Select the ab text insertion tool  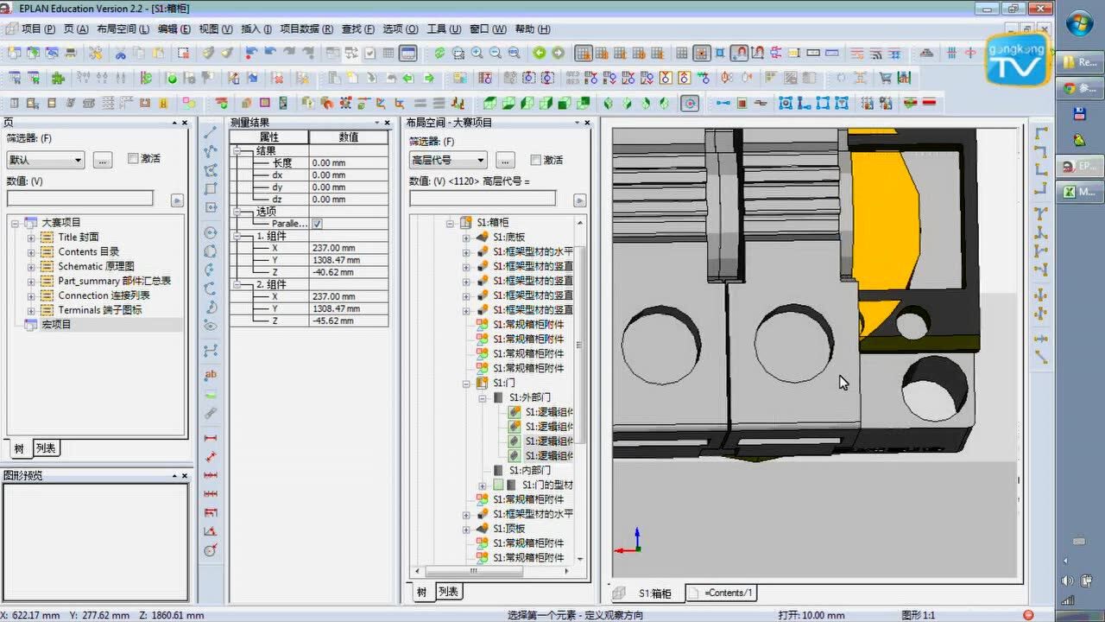point(211,375)
